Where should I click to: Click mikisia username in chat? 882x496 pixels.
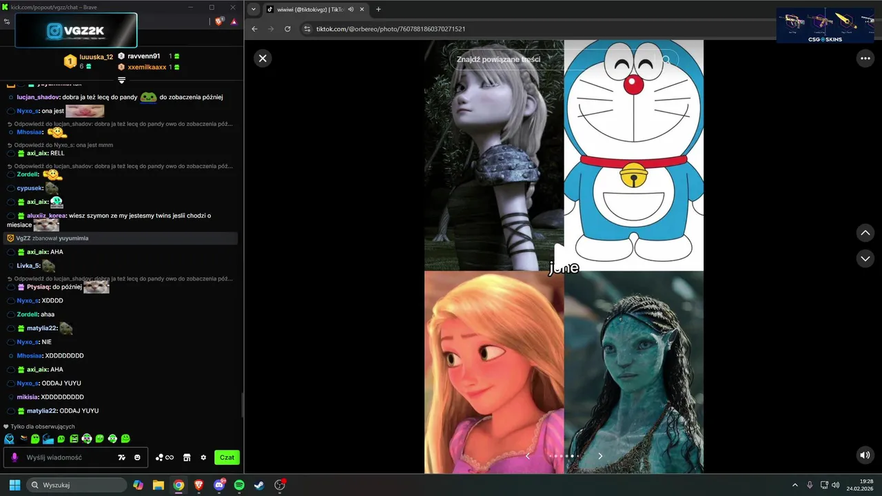pos(28,397)
